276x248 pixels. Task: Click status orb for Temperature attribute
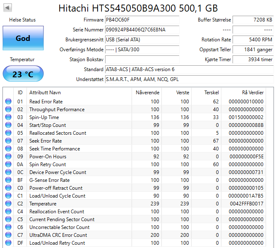8,204
